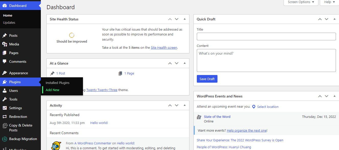The width and height of the screenshot is (339, 150).
Task: Open Tools via the wrench icon
Action: point(5,99)
